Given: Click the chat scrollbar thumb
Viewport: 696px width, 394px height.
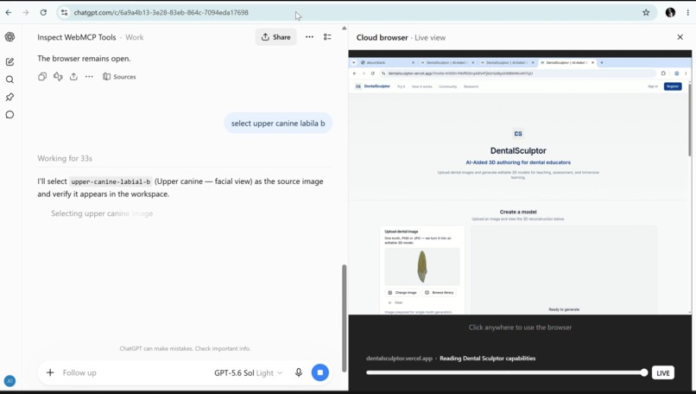Looking at the screenshot, I should pos(344,318).
